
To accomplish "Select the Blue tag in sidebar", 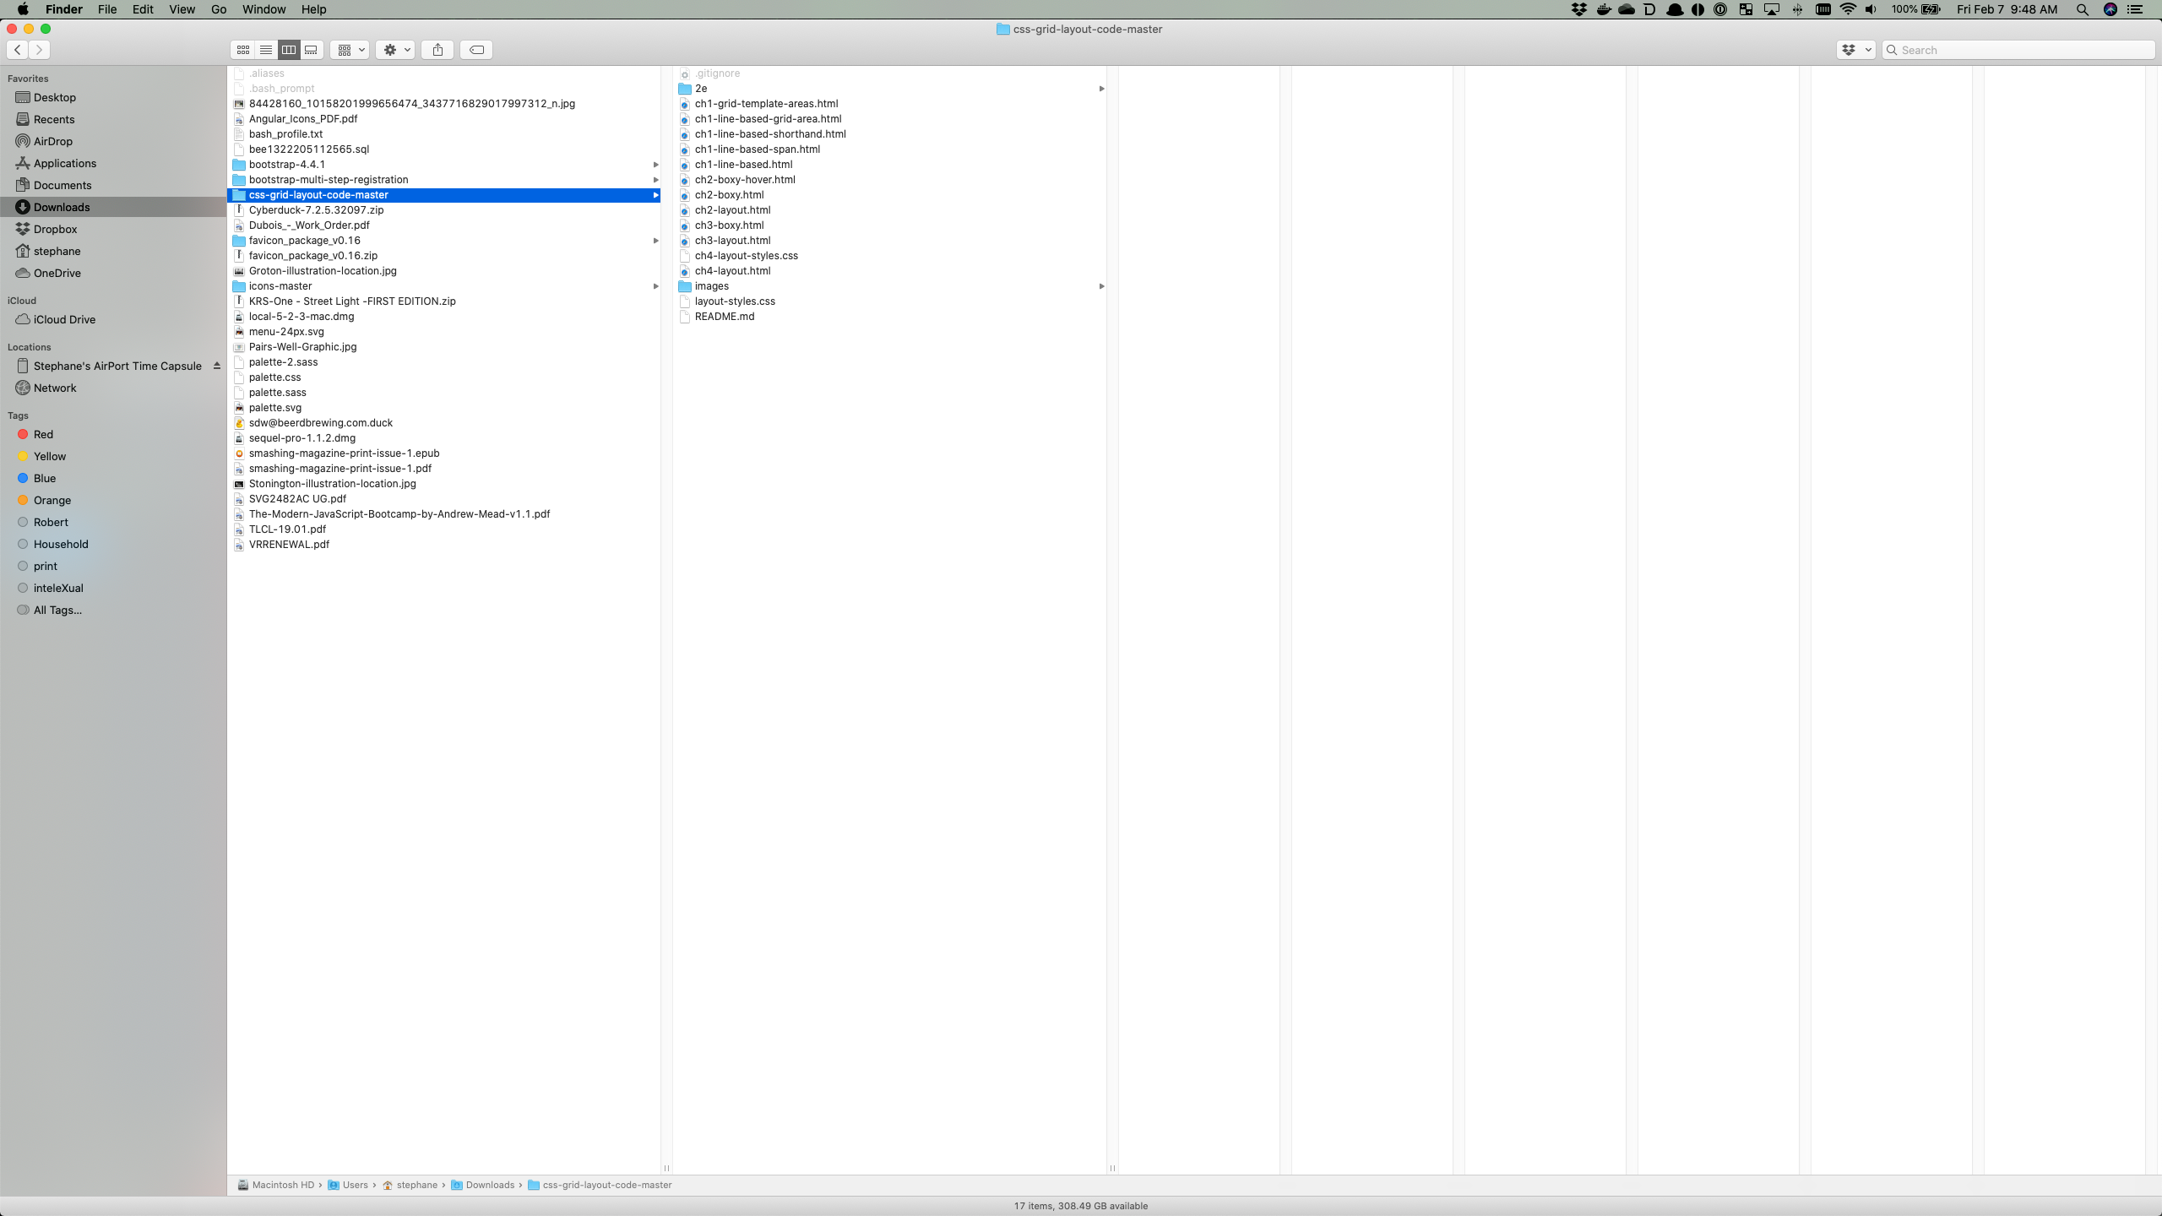I will click(x=44, y=478).
